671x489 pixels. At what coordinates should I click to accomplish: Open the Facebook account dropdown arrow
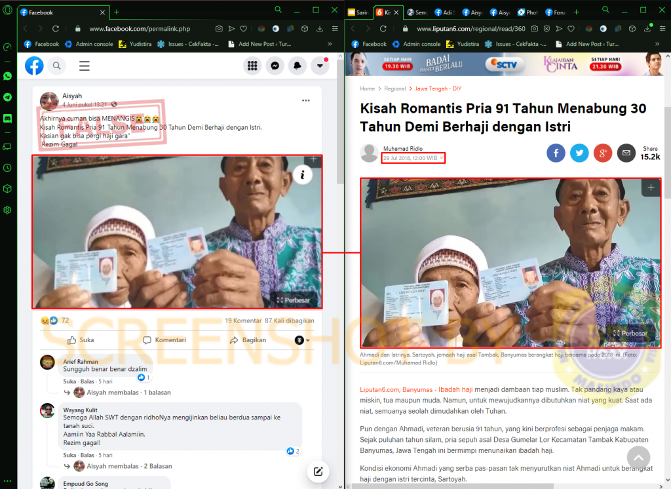[x=320, y=66]
